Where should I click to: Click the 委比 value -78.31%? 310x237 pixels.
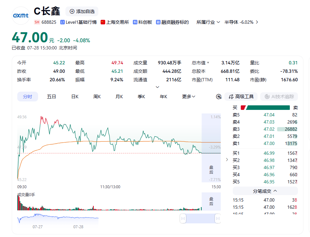289,71
